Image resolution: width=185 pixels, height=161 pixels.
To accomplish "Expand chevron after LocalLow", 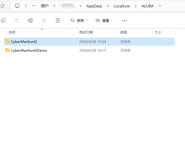I will pos(136,6).
